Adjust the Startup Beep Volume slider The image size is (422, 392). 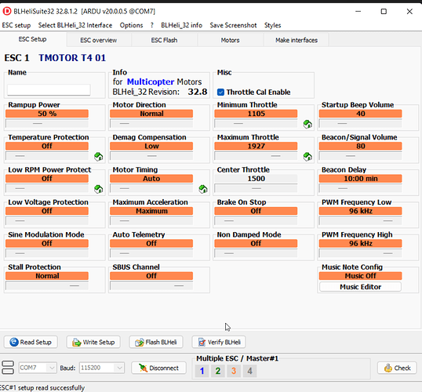(x=360, y=124)
